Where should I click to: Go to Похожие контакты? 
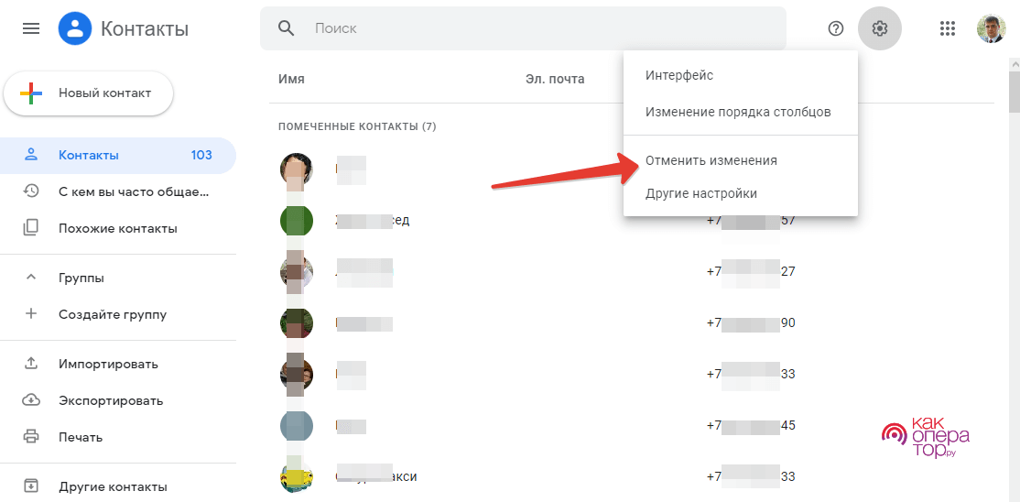[x=118, y=228]
